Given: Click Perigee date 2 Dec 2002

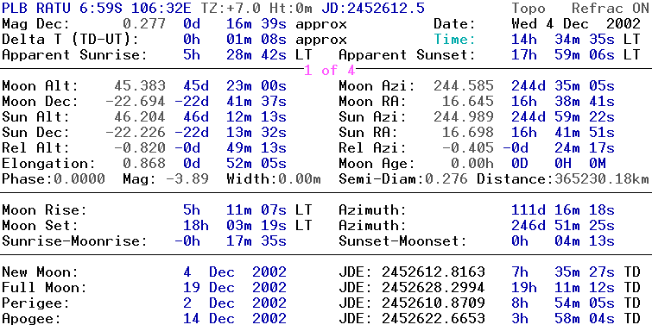Looking at the screenshot, I should [235, 303].
